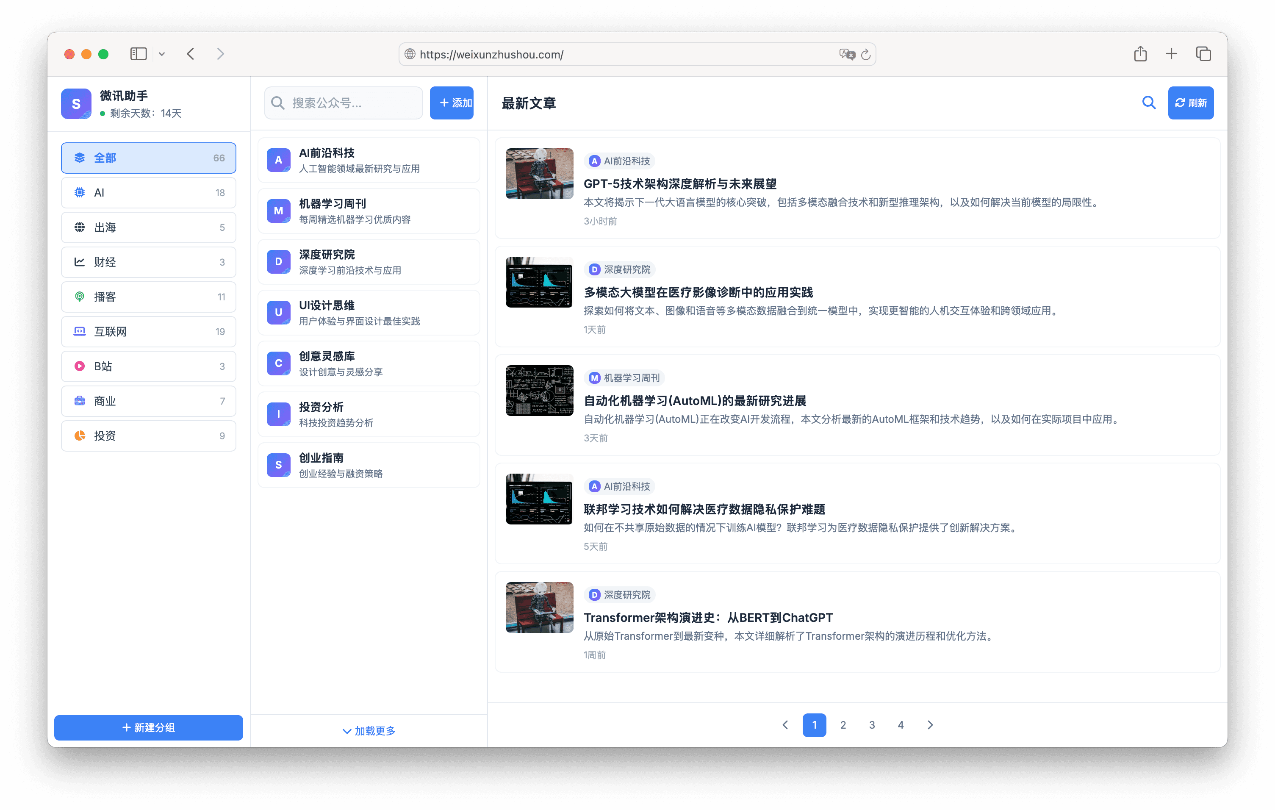The width and height of the screenshot is (1275, 810).
Task: Toggle the browser sidebar panel
Action: pyautogui.click(x=138, y=53)
